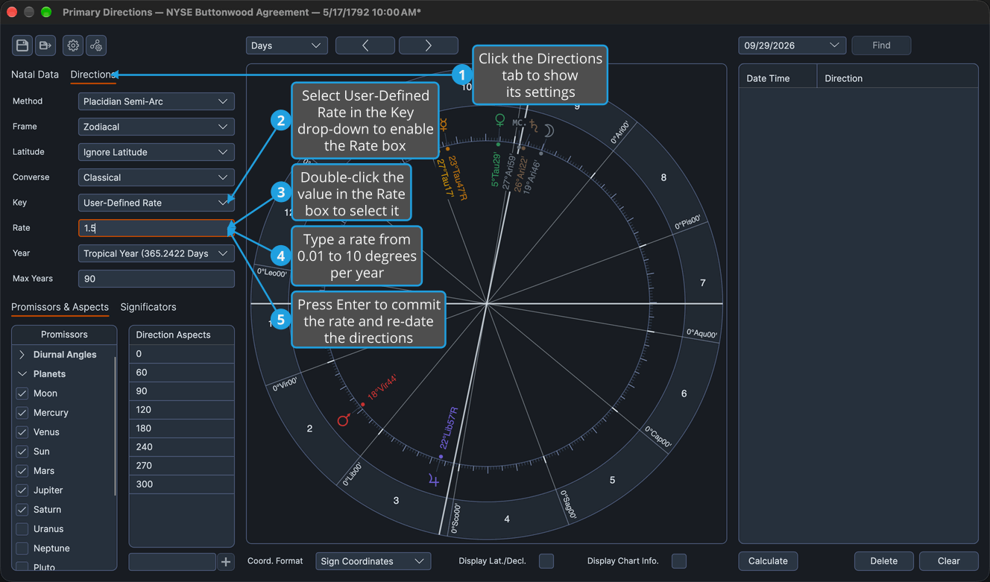Click the export file icon
Image resolution: width=990 pixels, height=582 pixels.
point(45,45)
